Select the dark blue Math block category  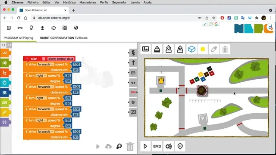coord(5,93)
